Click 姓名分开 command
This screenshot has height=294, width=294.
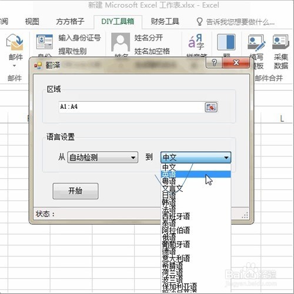149,38
